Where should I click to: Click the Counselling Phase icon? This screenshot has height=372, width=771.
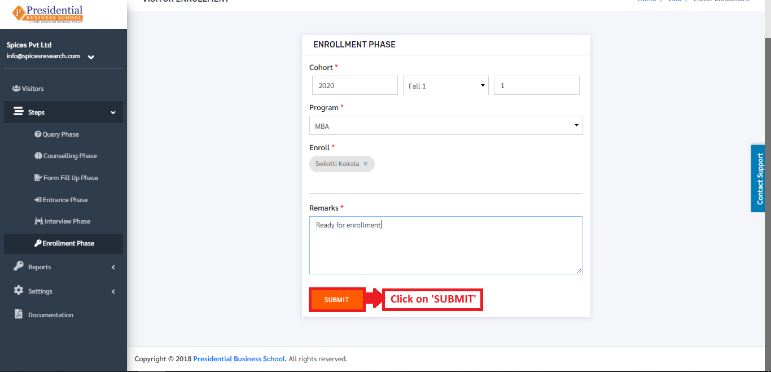coord(38,156)
